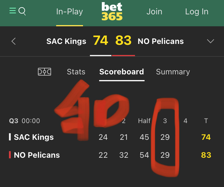Select the Scoreboard tab

pos(122,72)
